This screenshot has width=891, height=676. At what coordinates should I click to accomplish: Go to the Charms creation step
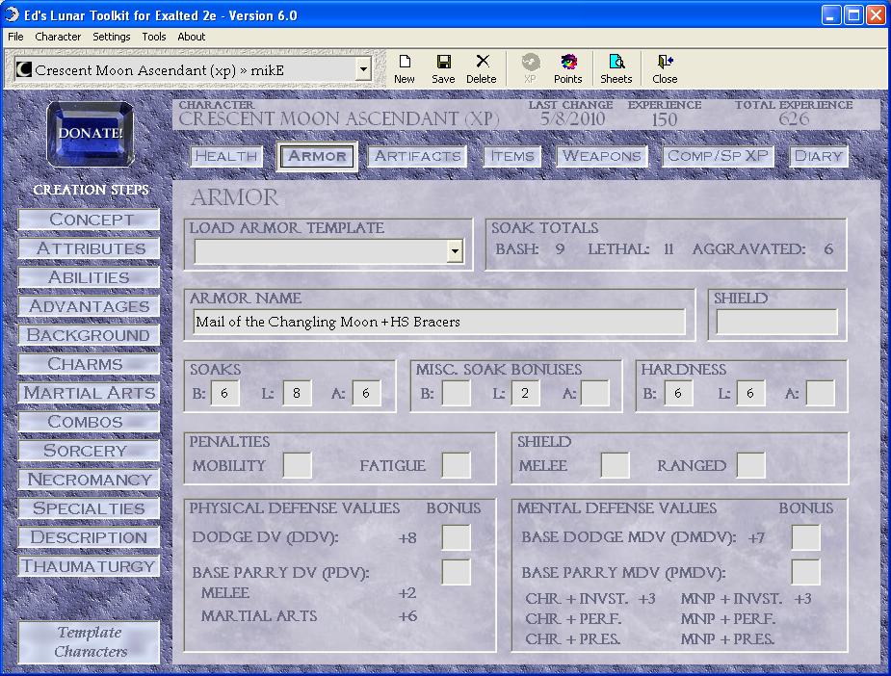pos(89,364)
